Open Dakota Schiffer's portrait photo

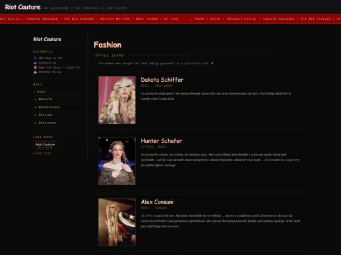[117, 100]
